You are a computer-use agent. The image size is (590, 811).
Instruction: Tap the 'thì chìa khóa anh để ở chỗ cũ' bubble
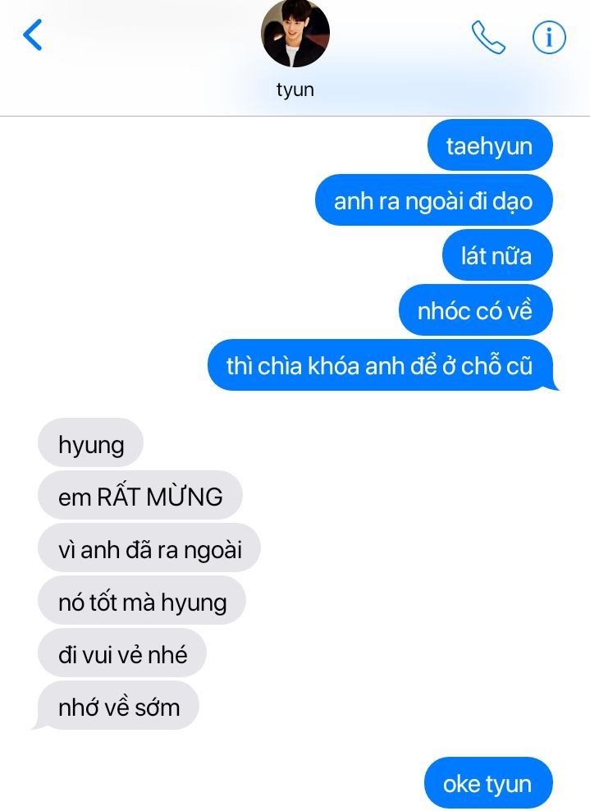382,365
